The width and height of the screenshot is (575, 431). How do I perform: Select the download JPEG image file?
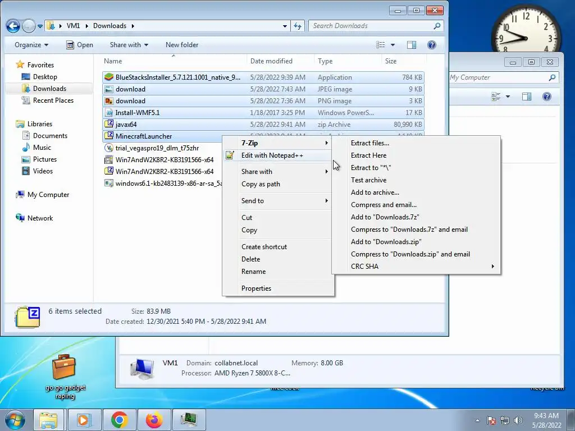pyautogui.click(x=263, y=89)
